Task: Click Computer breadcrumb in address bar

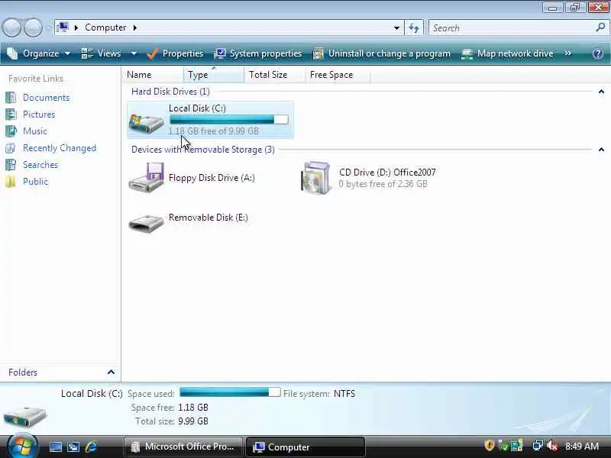Action: (105, 27)
